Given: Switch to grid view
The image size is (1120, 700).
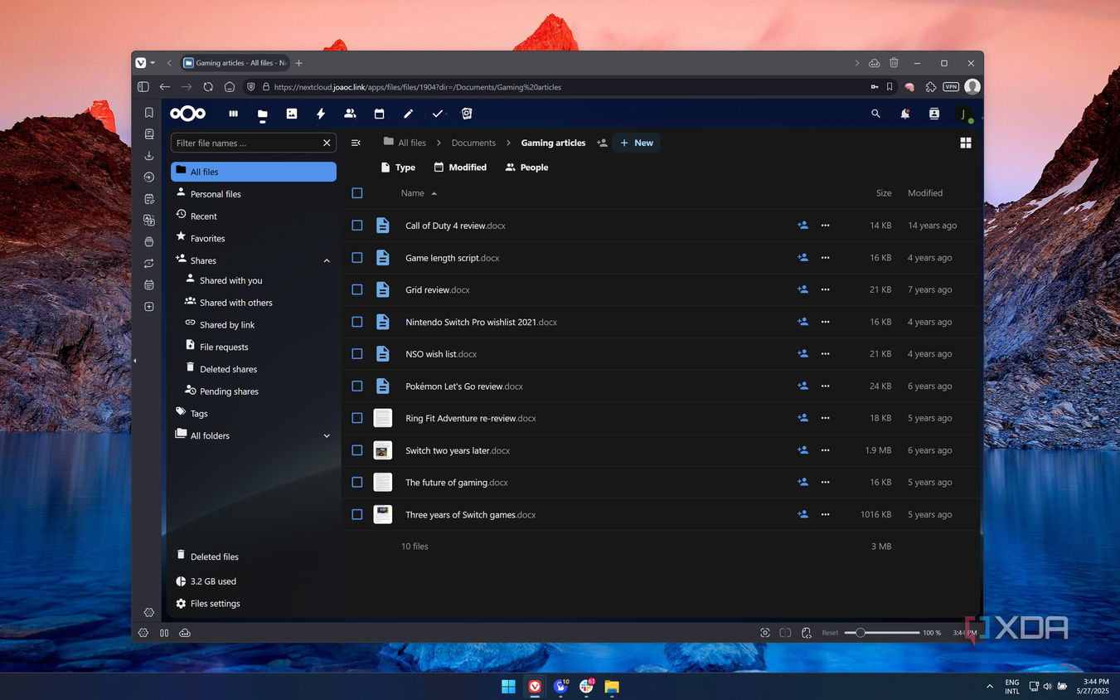Looking at the screenshot, I should pos(966,143).
